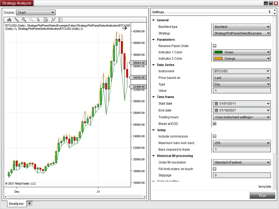Screen dimensions: 279x209
Task: Uncheck Break at EOD checkbox
Action: coord(215,124)
